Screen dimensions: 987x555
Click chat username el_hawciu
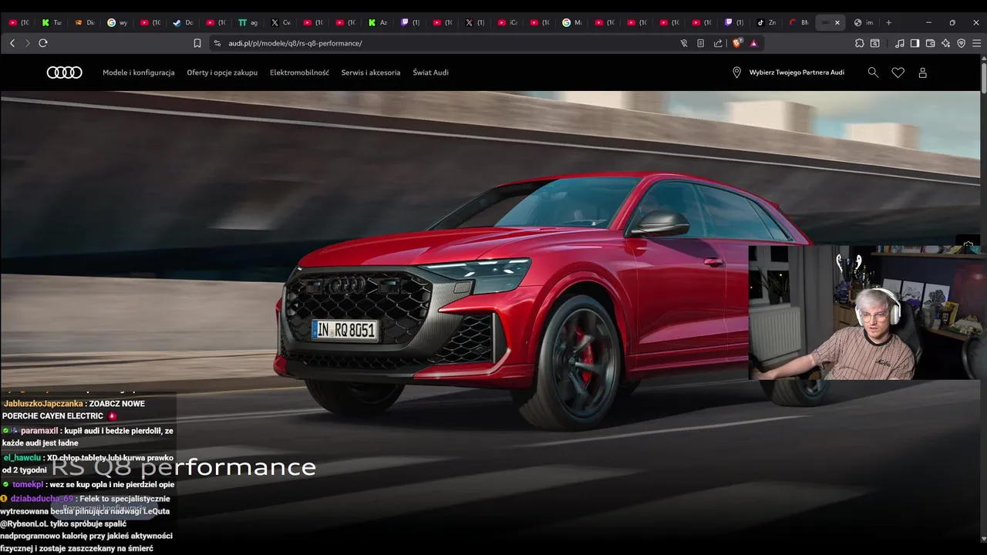coord(22,458)
